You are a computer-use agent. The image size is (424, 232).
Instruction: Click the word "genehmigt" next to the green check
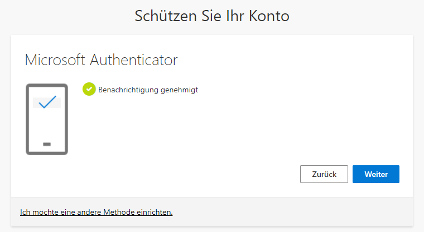point(180,89)
